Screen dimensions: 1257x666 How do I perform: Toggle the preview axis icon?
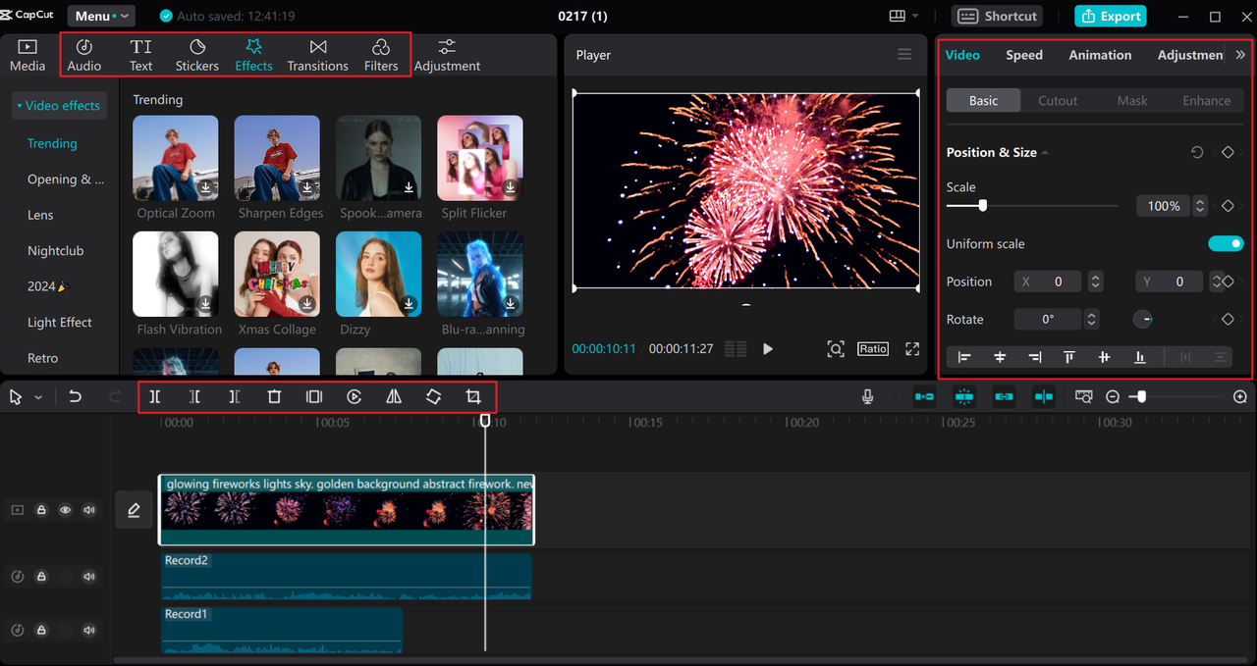click(x=1043, y=397)
